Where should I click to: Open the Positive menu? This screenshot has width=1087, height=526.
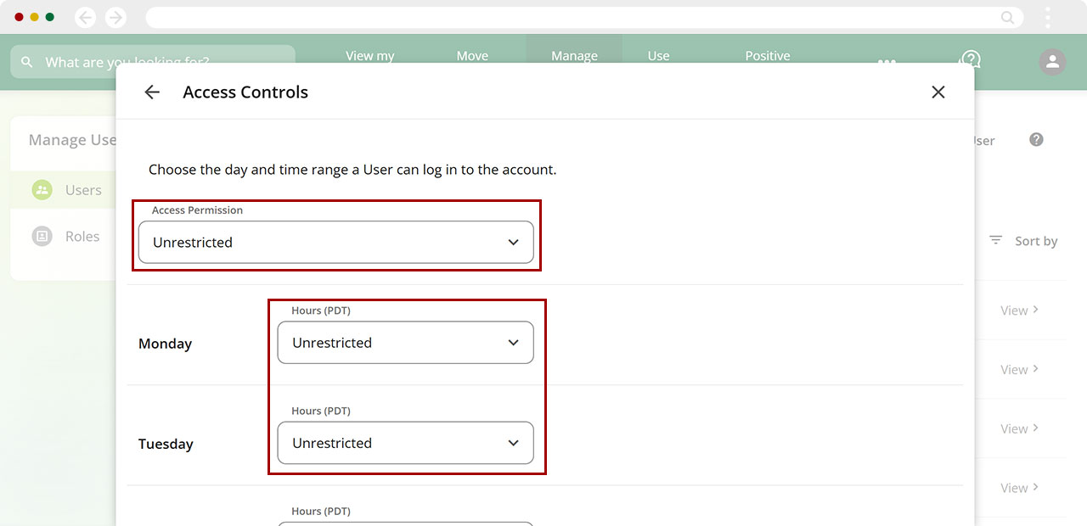coord(768,56)
